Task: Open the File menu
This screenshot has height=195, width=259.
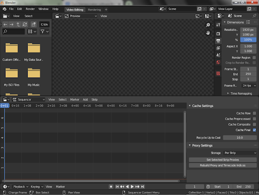Action: 11,9
